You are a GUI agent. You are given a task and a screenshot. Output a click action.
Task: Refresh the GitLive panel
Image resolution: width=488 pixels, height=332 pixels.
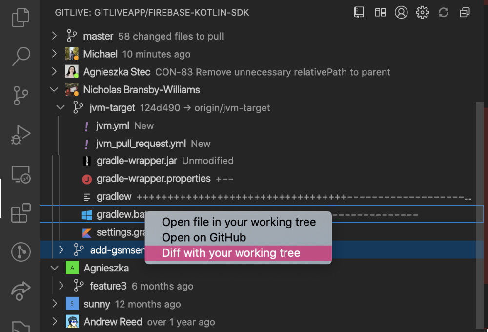[x=443, y=12]
